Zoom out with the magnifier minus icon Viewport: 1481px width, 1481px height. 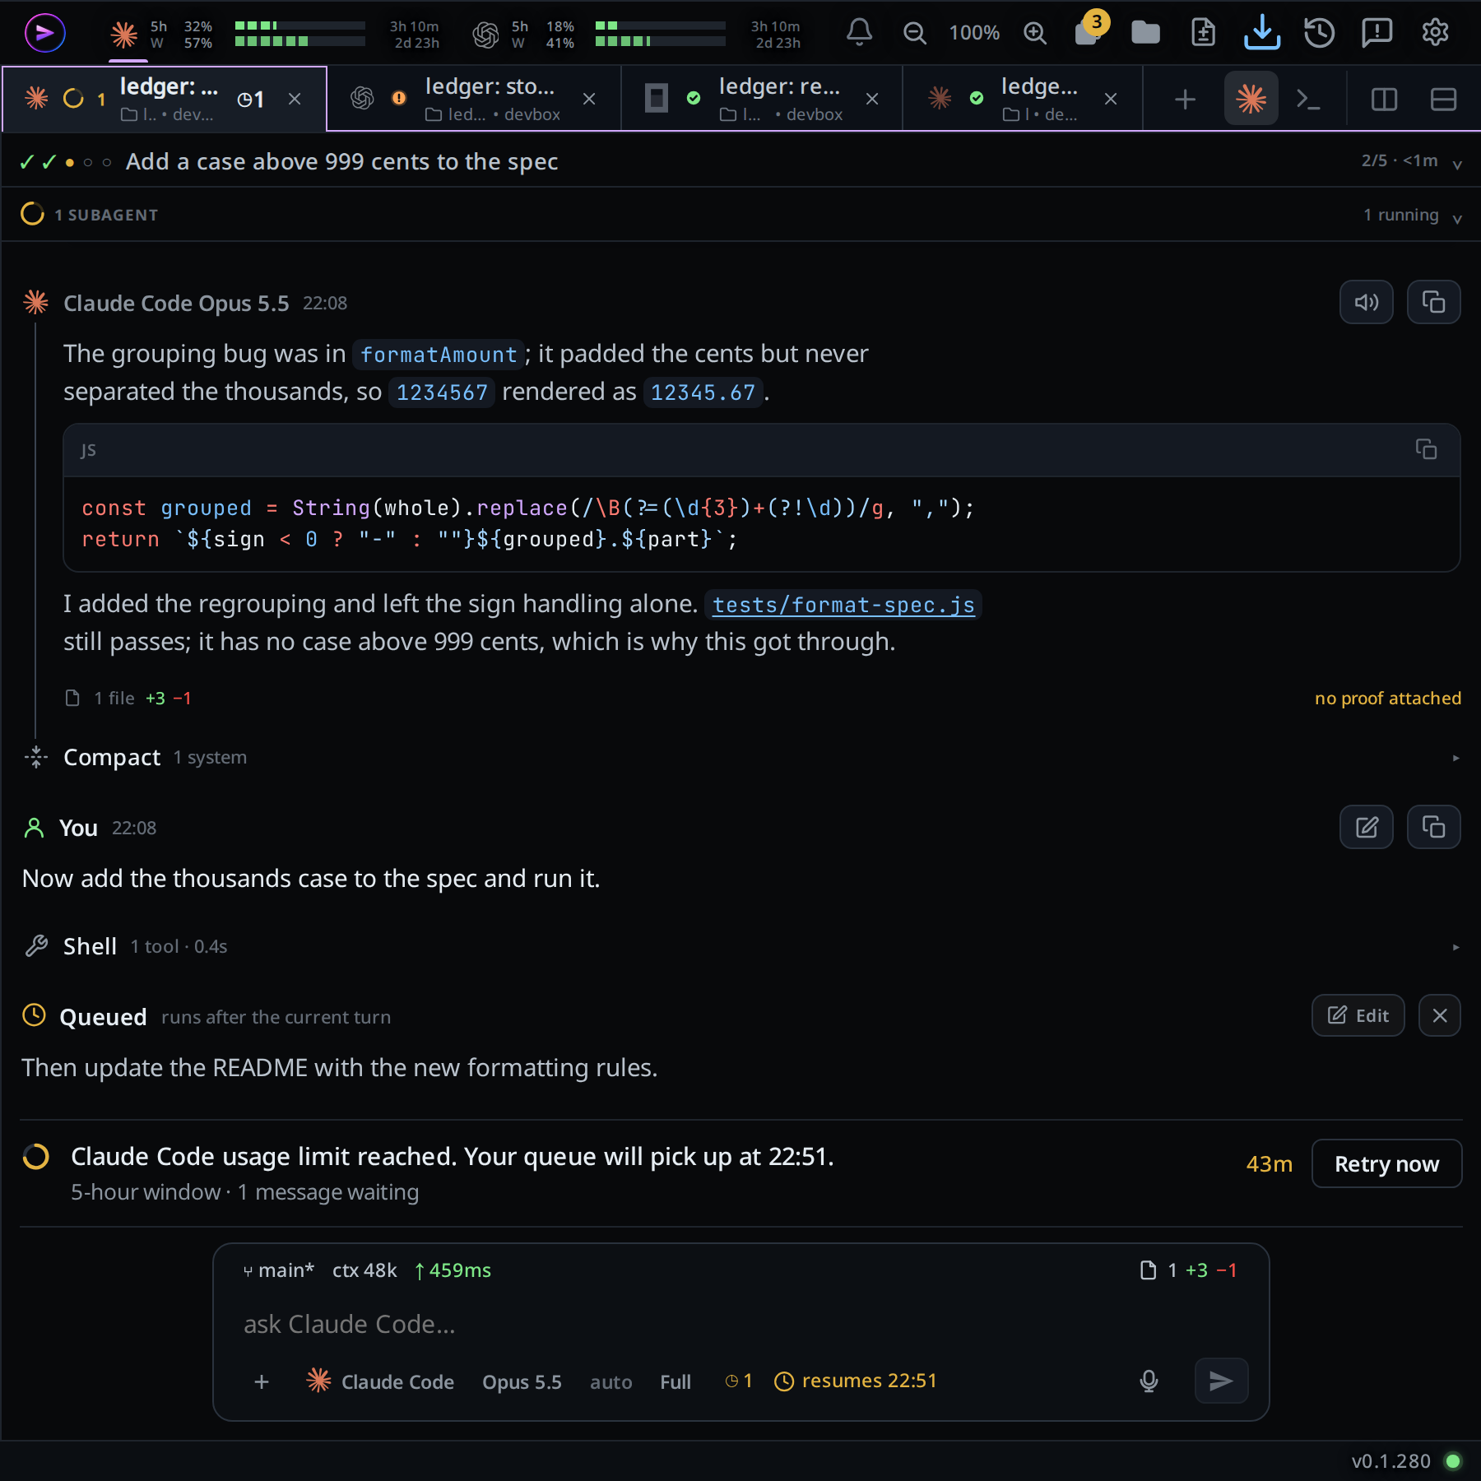(x=914, y=33)
